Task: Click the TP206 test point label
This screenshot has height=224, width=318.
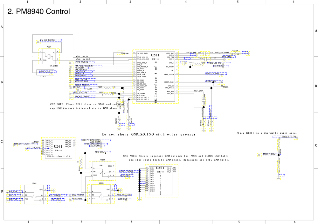Action: coord(126,54)
